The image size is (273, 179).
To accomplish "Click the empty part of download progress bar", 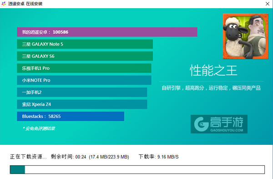I will 145,169.
